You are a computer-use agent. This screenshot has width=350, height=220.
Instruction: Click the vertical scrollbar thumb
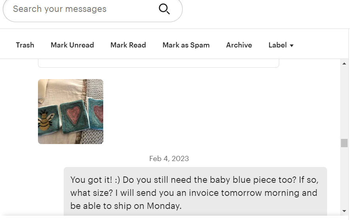click(344, 143)
